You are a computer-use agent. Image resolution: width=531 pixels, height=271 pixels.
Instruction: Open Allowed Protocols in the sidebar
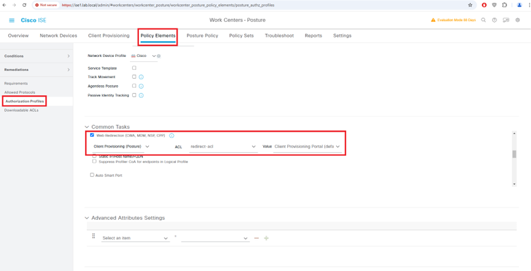20,92
